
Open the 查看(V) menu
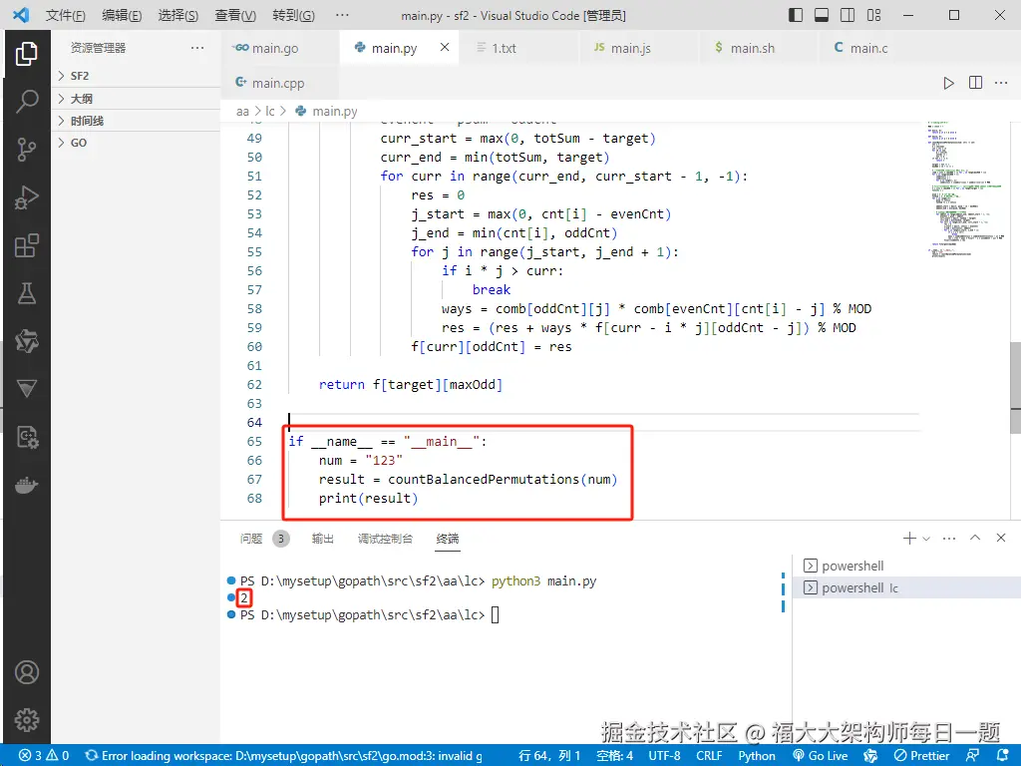tap(235, 15)
